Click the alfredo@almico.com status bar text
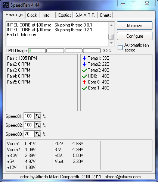Viewport: 158px width, 182px height. (123, 177)
